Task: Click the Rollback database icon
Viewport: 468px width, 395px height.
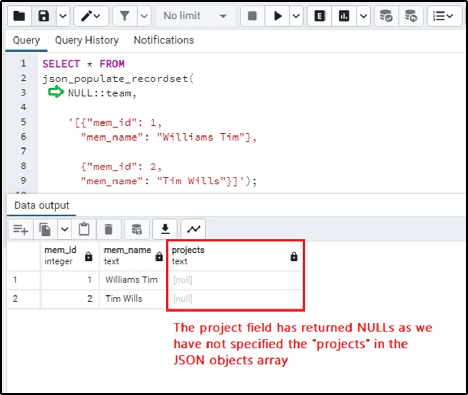Action: click(411, 16)
